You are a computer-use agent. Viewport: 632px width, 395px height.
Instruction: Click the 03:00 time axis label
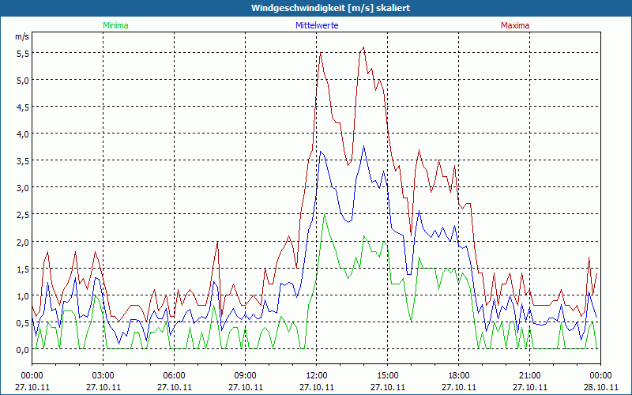click(x=103, y=376)
